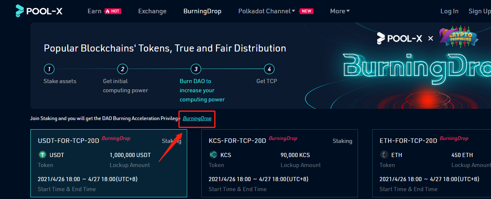Click the NEW badge beside Polkadot Channel
This screenshot has width=491, height=199.
306,11
